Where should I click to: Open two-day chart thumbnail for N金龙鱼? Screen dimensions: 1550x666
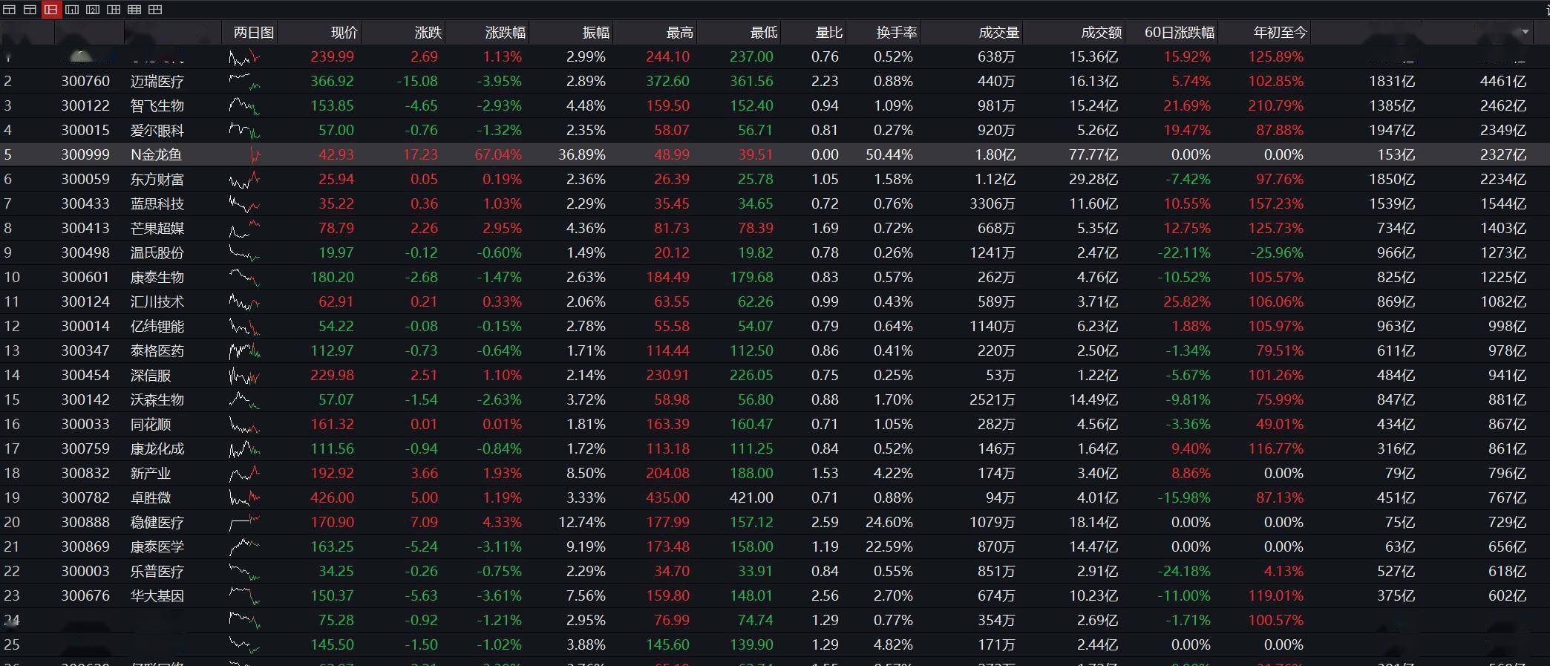coord(255,155)
